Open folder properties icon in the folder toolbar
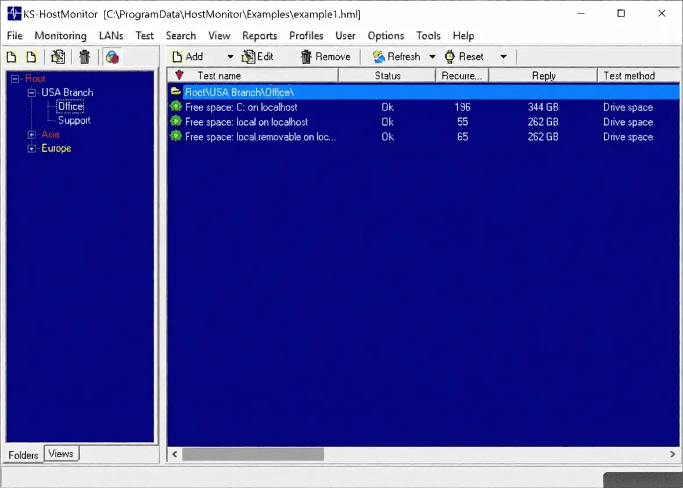Viewport: 683px width, 488px height. (58, 57)
